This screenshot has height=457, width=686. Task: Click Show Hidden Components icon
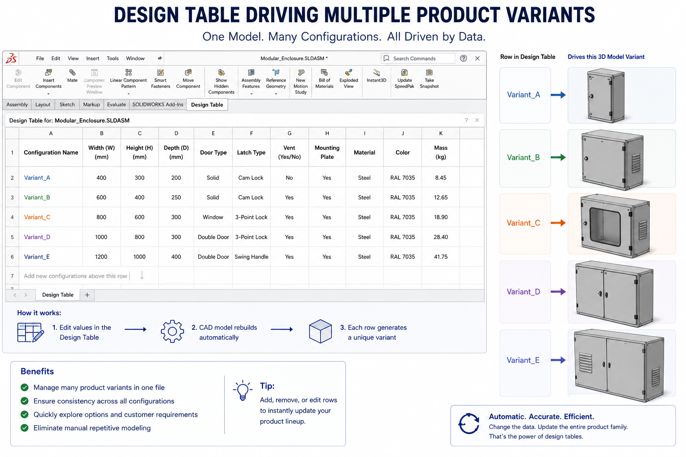(222, 72)
